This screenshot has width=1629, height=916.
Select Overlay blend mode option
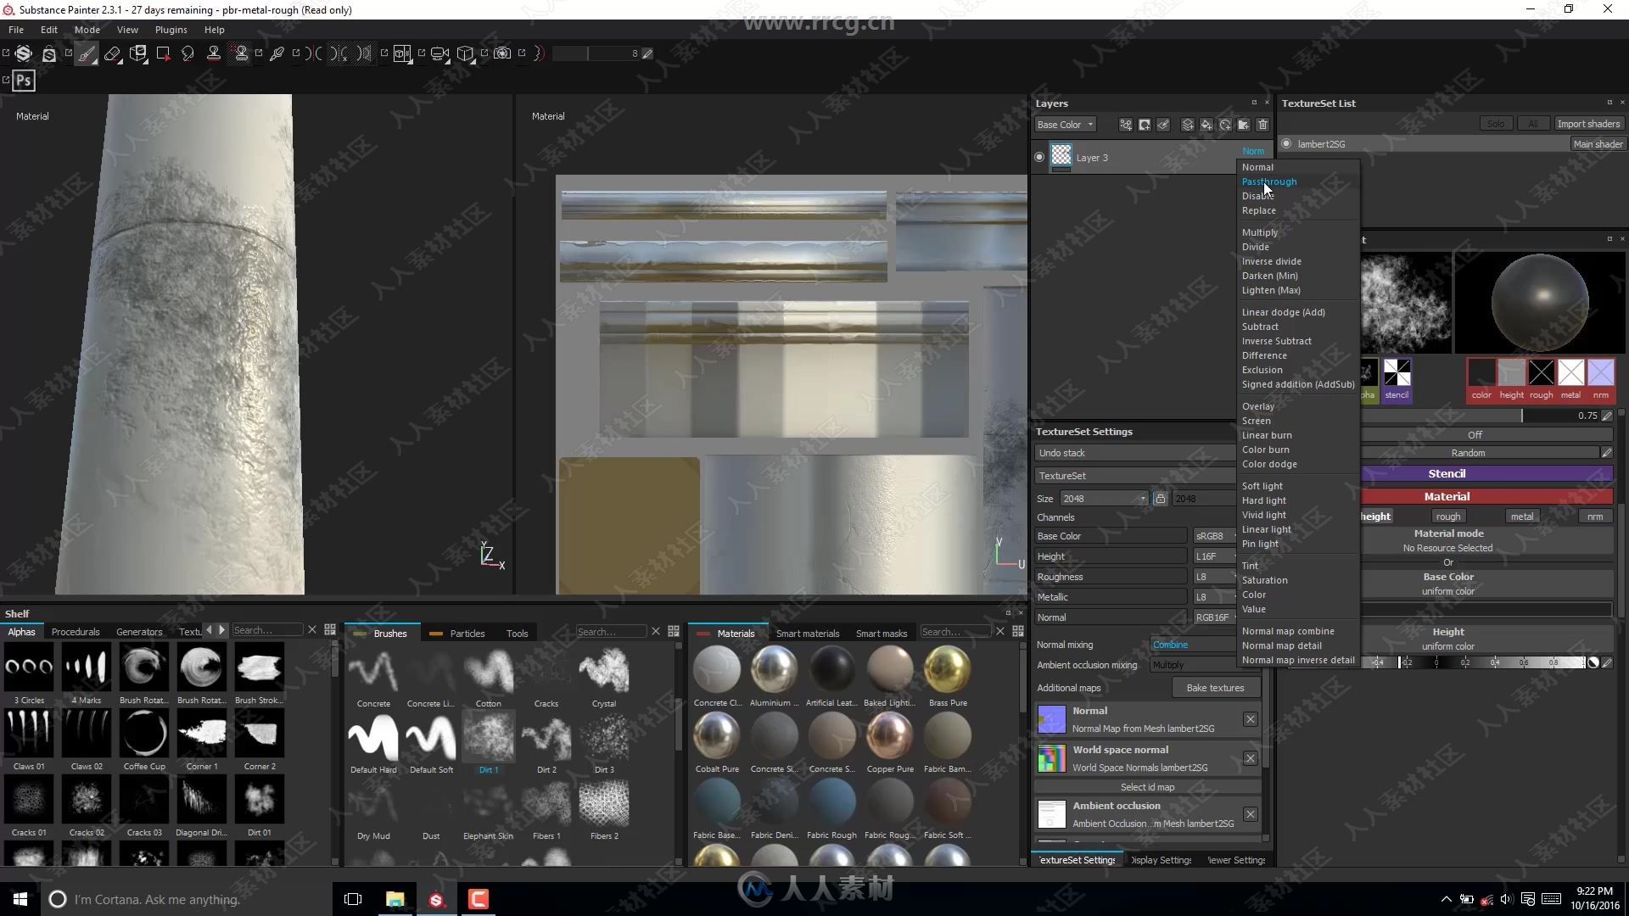pyautogui.click(x=1257, y=405)
